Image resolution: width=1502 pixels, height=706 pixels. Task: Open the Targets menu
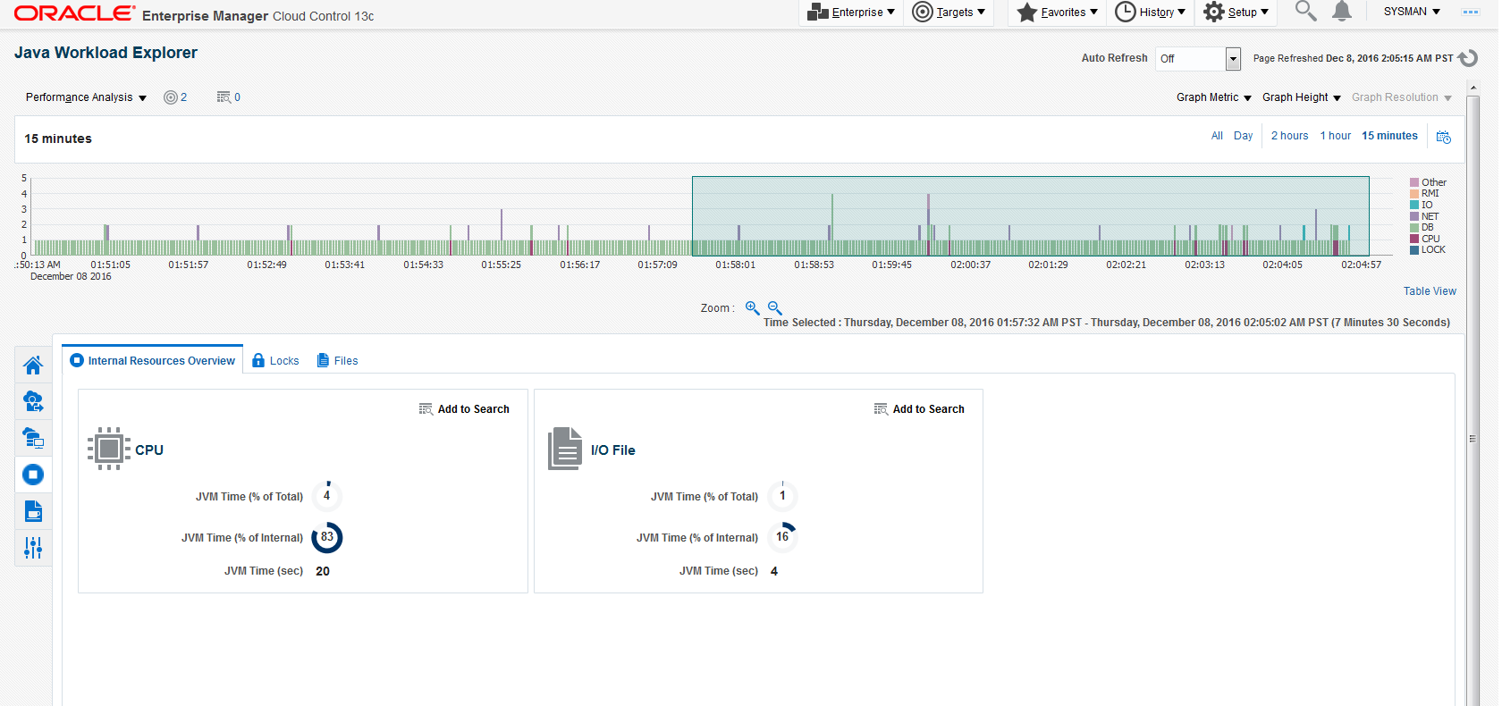[x=949, y=12]
